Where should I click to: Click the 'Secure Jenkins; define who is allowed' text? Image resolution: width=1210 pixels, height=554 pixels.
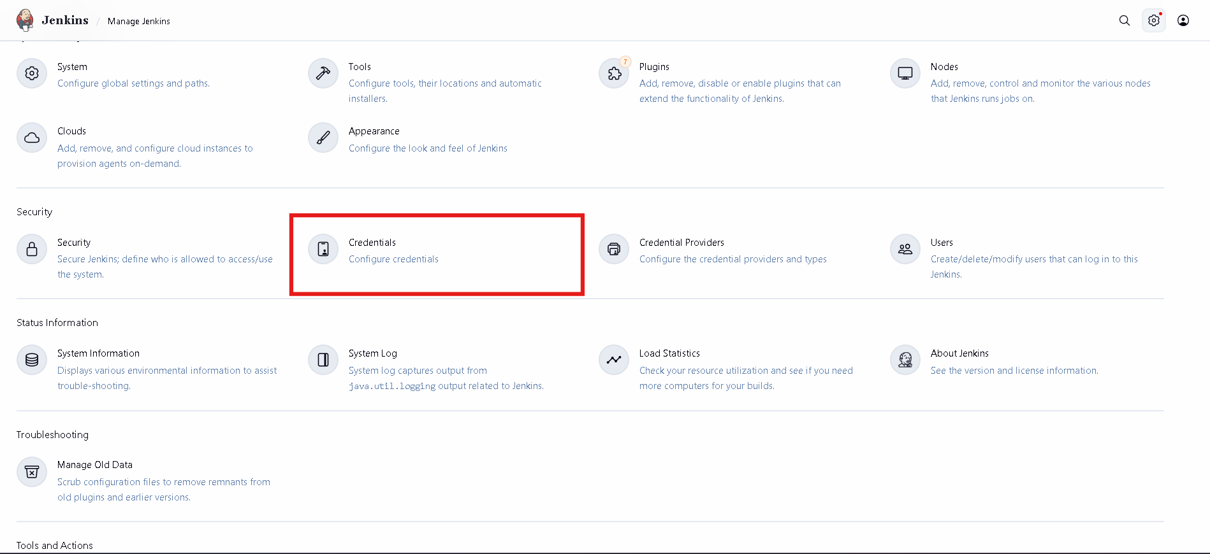pos(165,267)
